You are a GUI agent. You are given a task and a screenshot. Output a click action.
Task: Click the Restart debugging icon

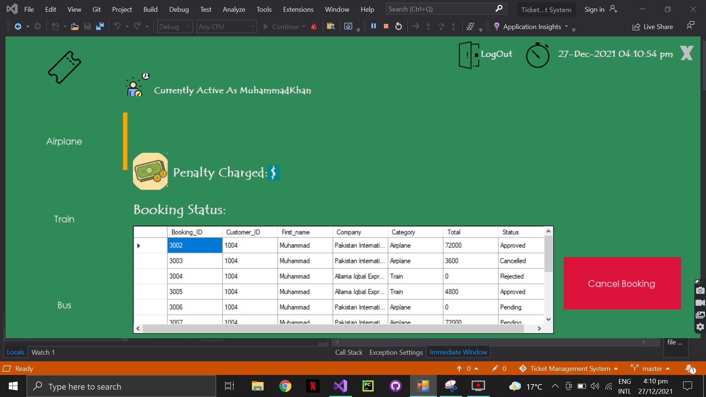pos(399,26)
